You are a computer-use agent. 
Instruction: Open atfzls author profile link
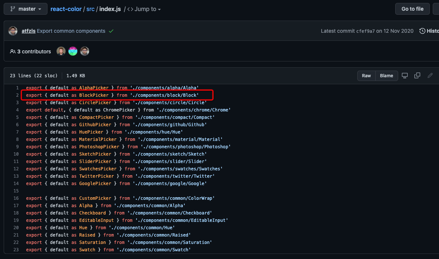pyautogui.click(x=29, y=31)
